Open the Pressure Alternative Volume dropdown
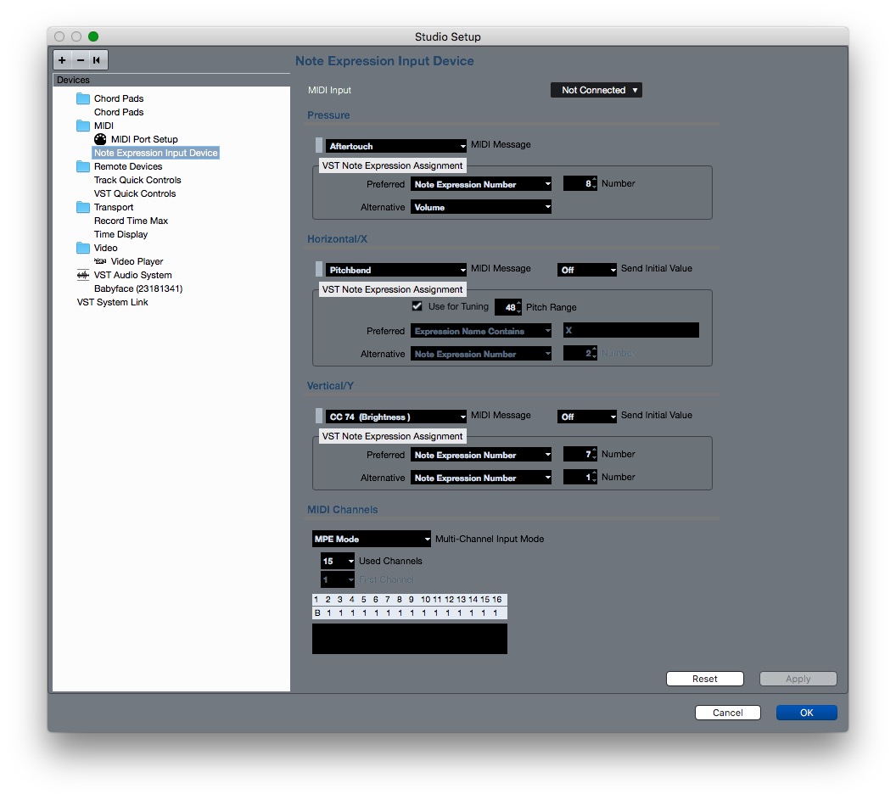Screen dimensions: 896x800 (480, 207)
